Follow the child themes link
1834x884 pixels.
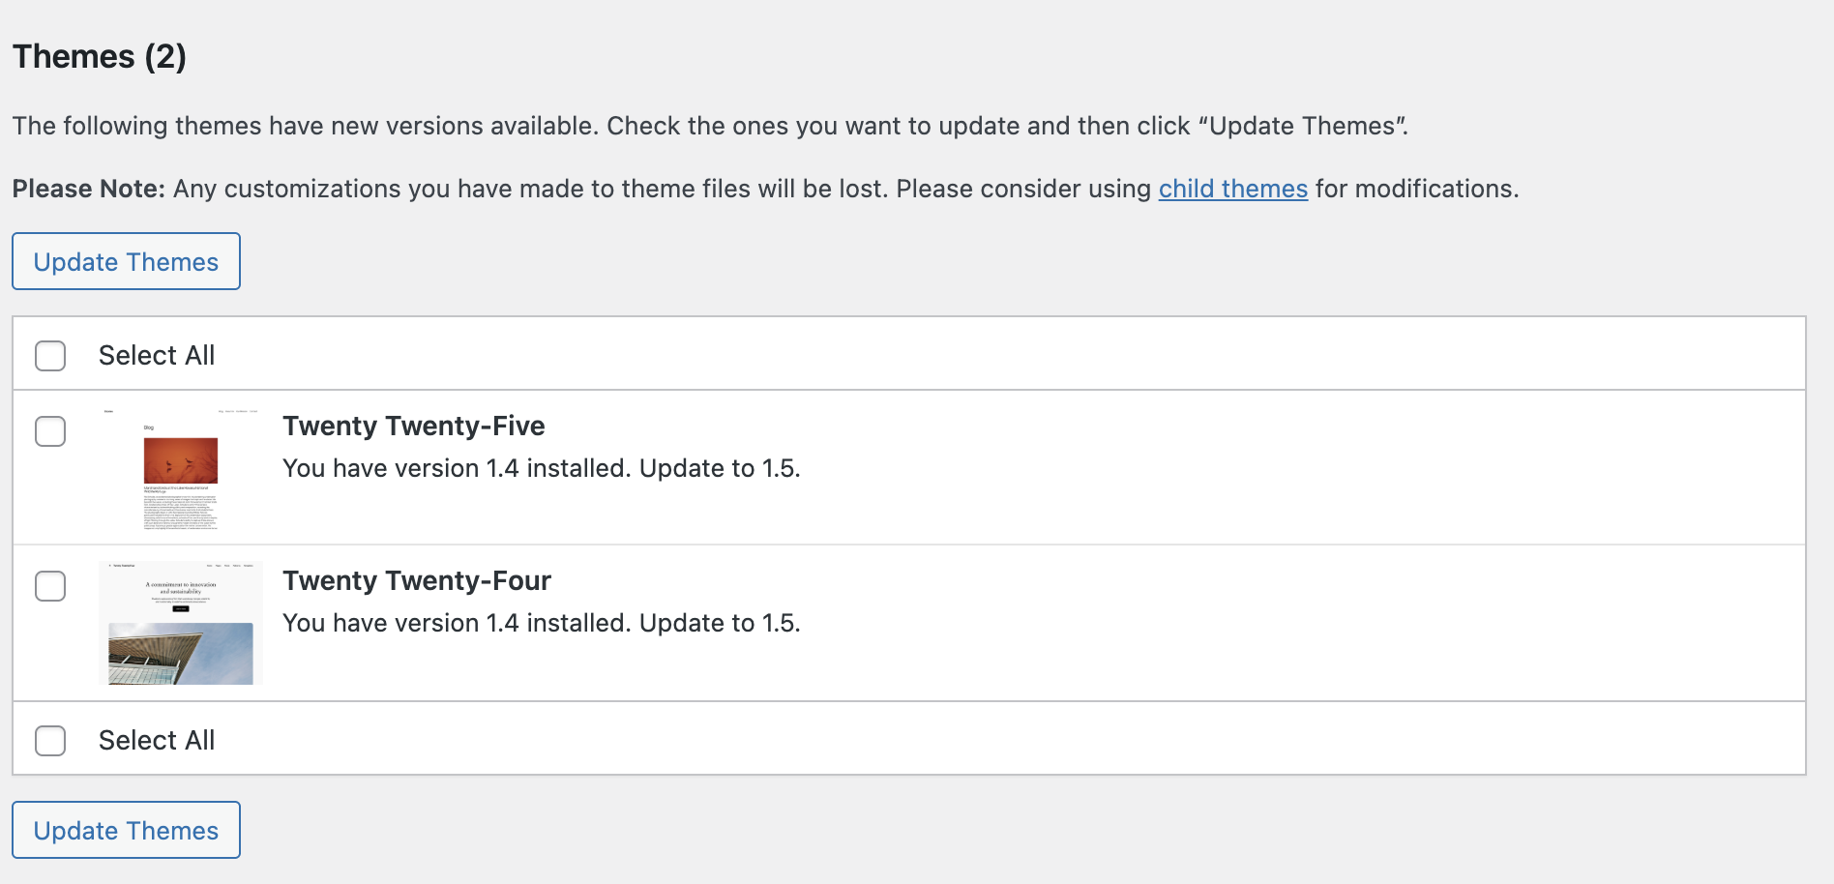[x=1233, y=189]
